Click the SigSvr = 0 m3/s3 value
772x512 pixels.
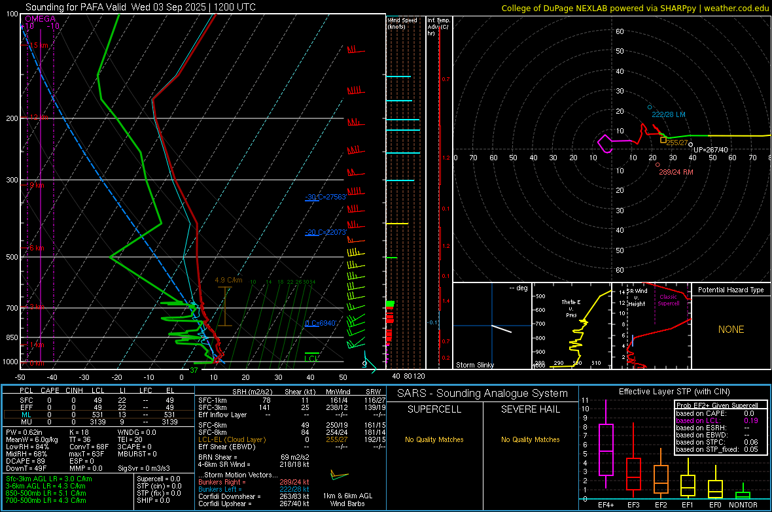point(144,469)
